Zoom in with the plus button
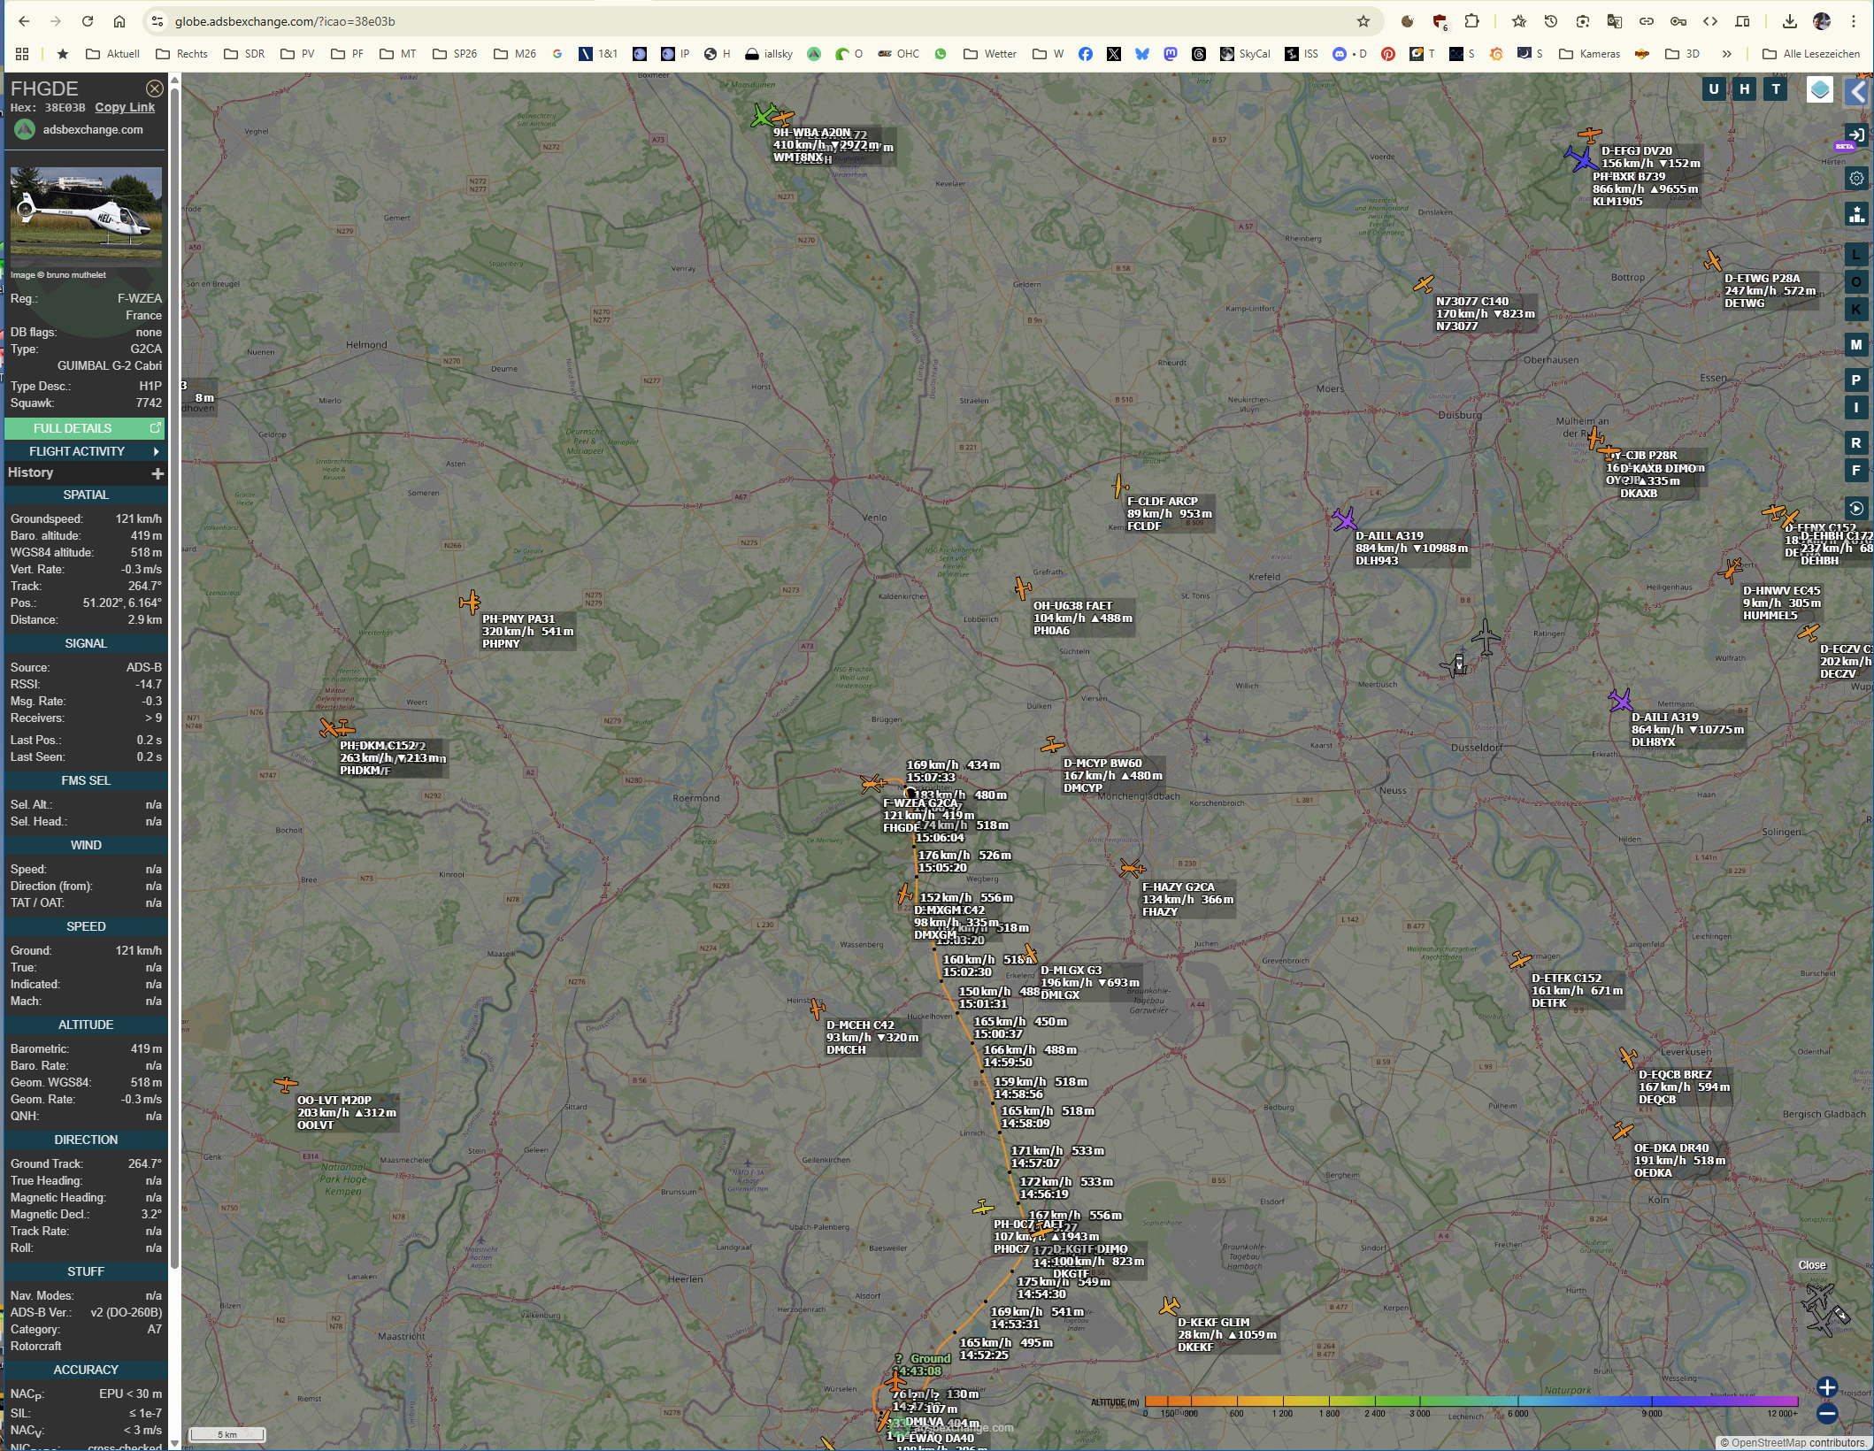This screenshot has width=1874, height=1451. pyautogui.click(x=1827, y=1387)
